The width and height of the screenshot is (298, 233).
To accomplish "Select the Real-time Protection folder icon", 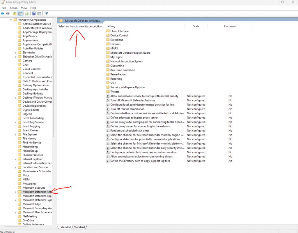I will pos(108,70).
